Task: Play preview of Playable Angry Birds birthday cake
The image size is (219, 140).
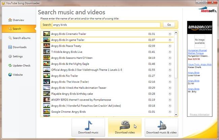Action: (x=170, y=94)
